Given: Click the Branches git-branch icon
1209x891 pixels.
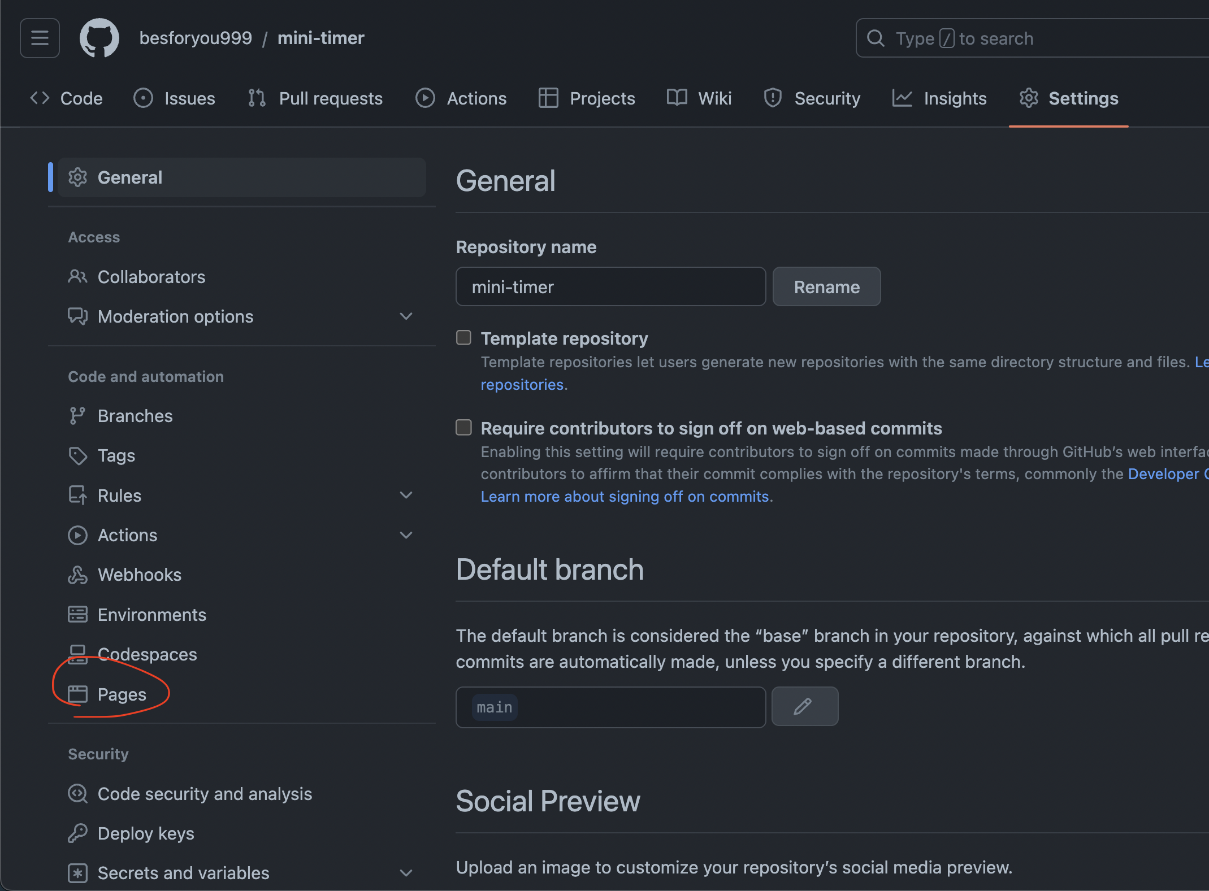Looking at the screenshot, I should click(77, 416).
